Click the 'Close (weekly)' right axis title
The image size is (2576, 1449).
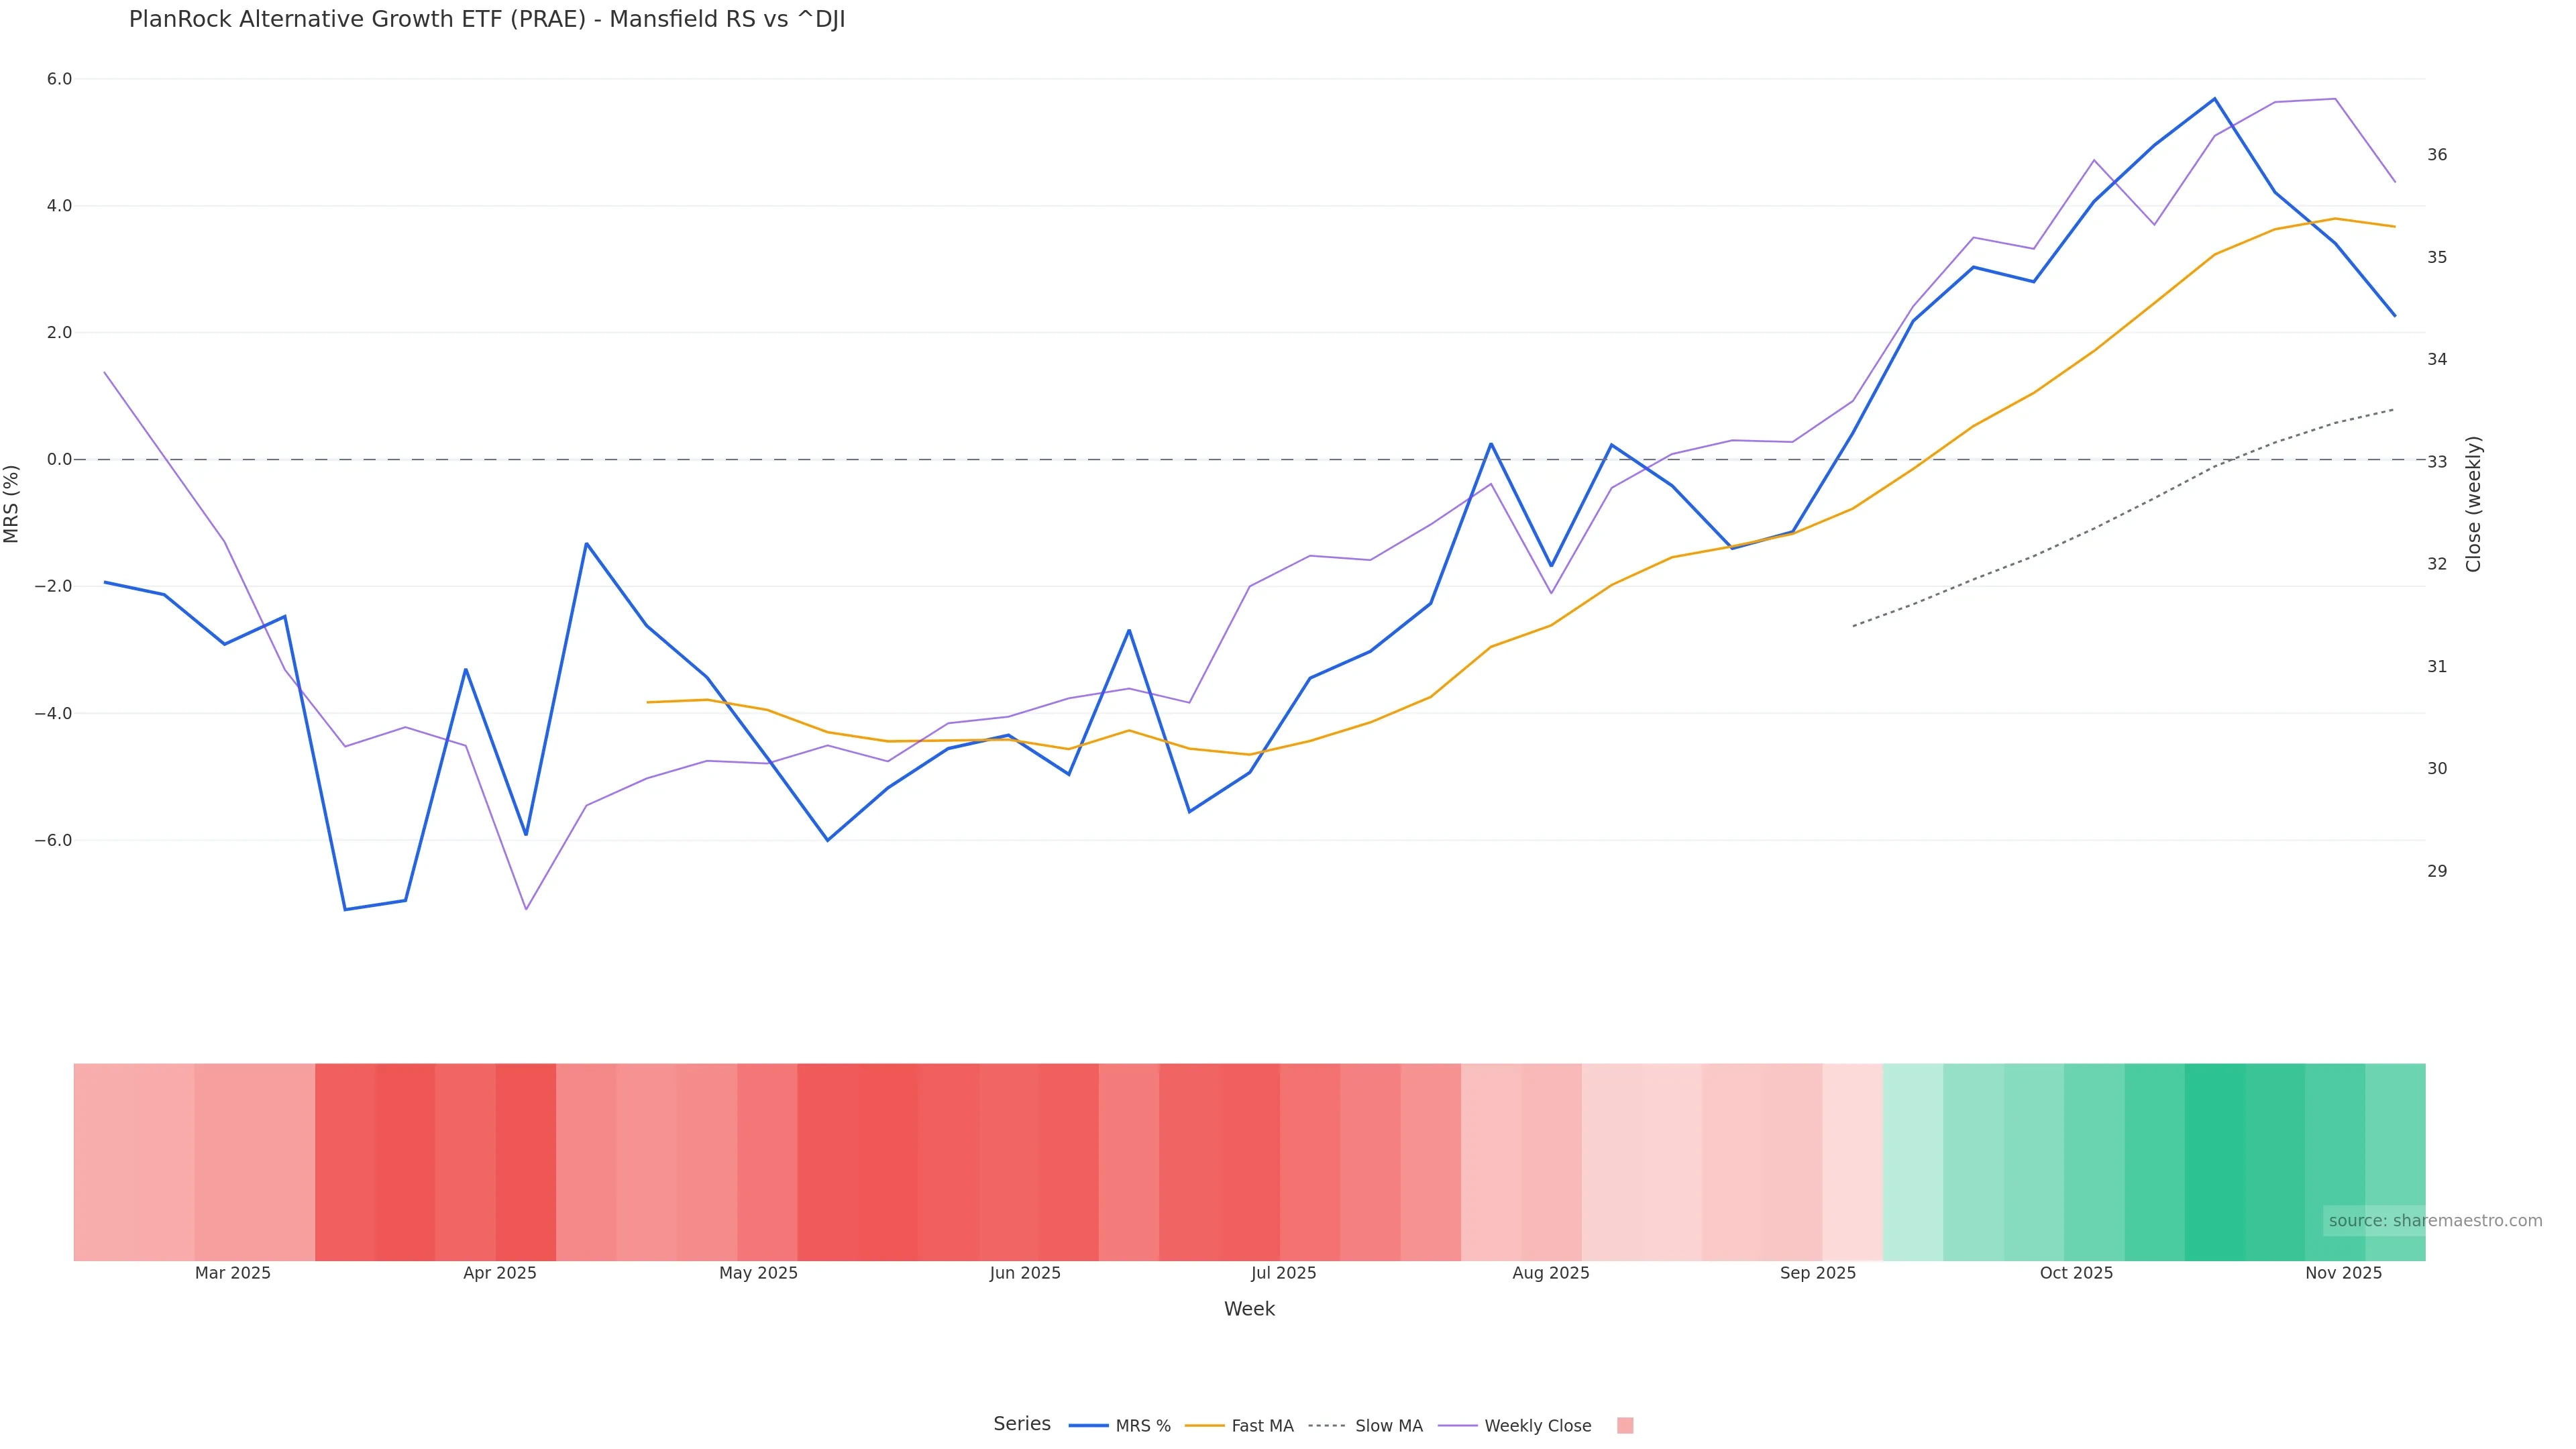[2473, 503]
